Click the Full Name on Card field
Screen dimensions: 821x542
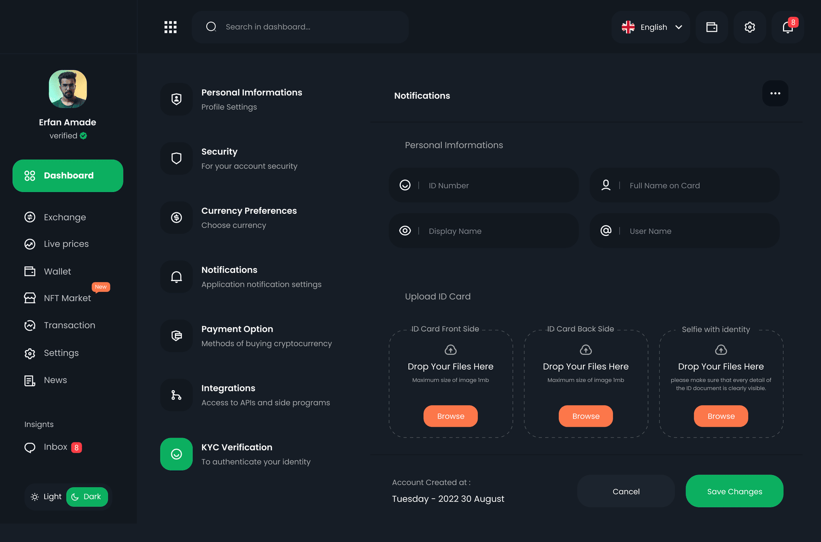685,185
